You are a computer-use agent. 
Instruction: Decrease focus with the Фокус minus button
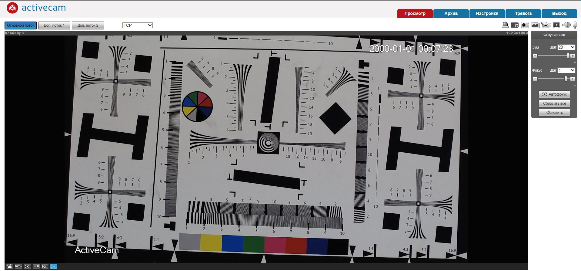tap(535, 79)
